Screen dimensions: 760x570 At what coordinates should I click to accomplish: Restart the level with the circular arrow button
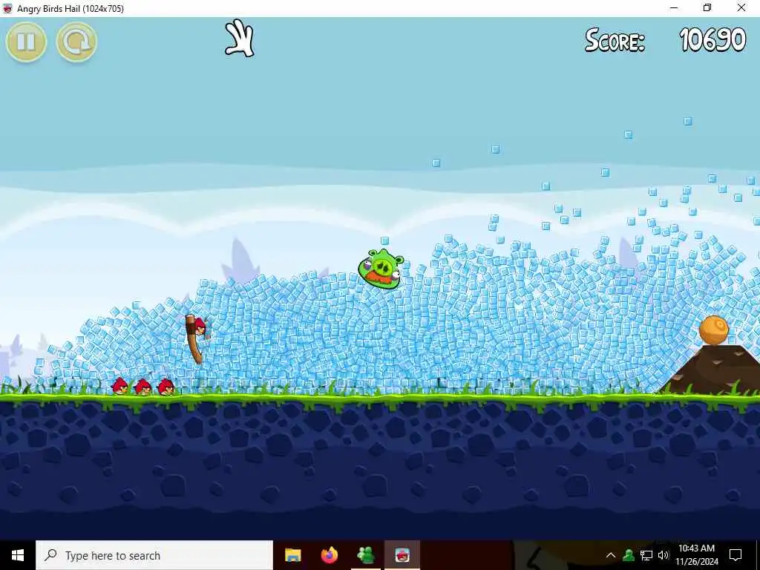(76, 42)
